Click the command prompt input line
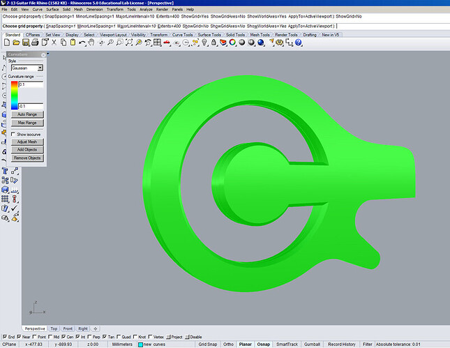Viewport: 450px width, 348px height. click(225, 26)
